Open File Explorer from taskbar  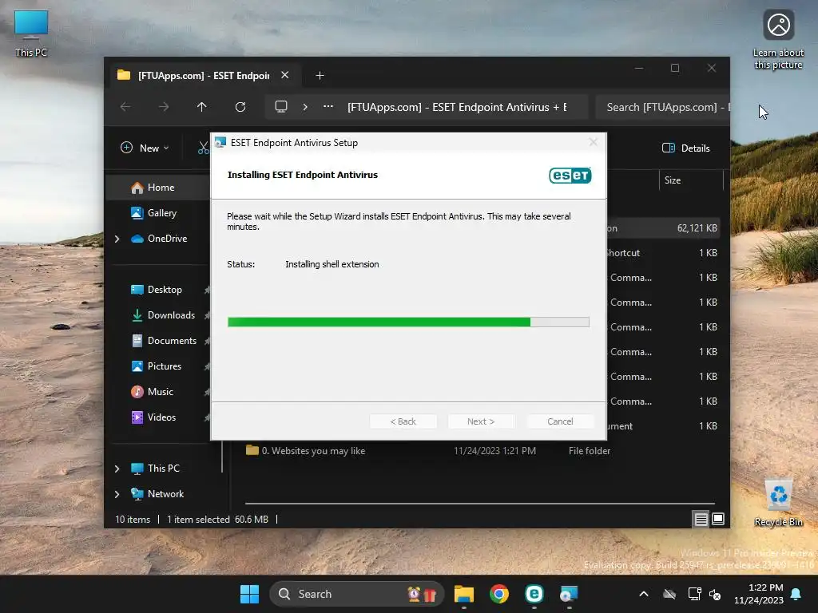click(x=464, y=594)
